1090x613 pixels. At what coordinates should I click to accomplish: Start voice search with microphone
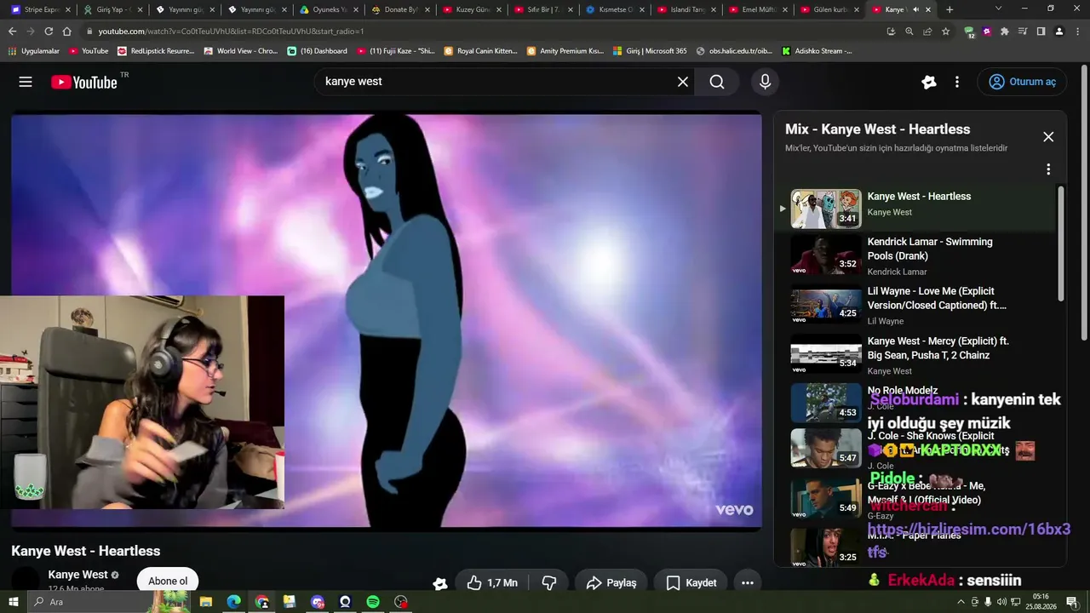765,82
